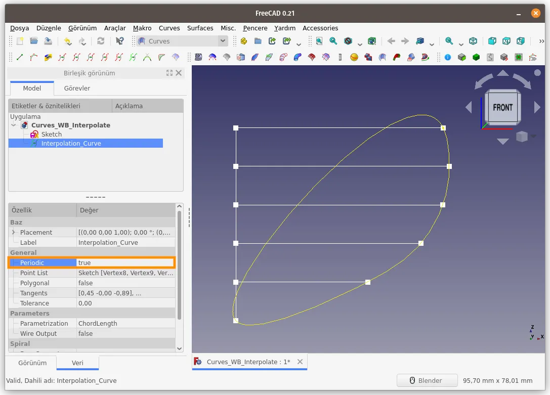Set the isometric view with the wireframe cube
This screenshot has width=550, height=395.
point(473,41)
